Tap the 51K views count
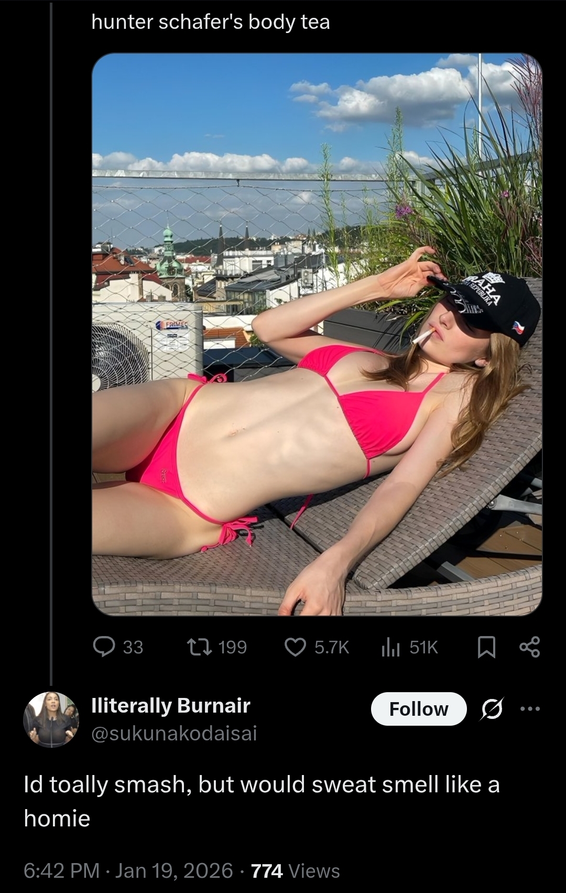 tap(423, 648)
